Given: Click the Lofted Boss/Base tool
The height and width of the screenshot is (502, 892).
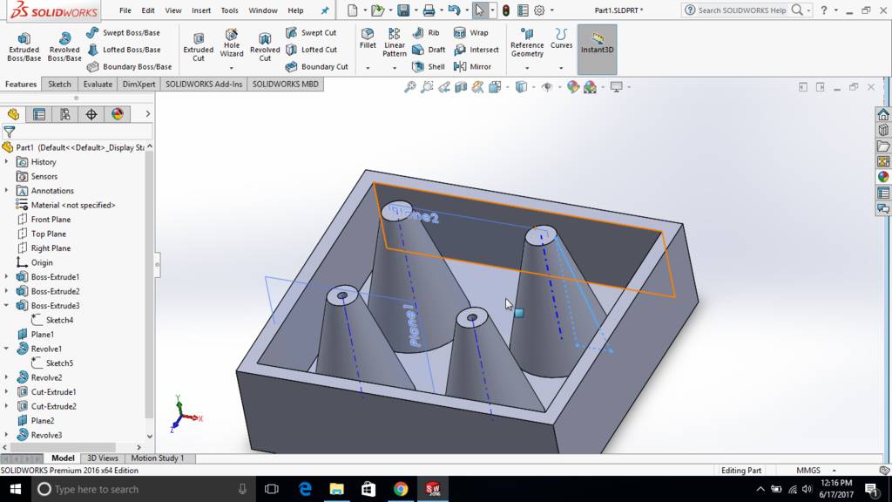Looking at the screenshot, I should (124, 50).
